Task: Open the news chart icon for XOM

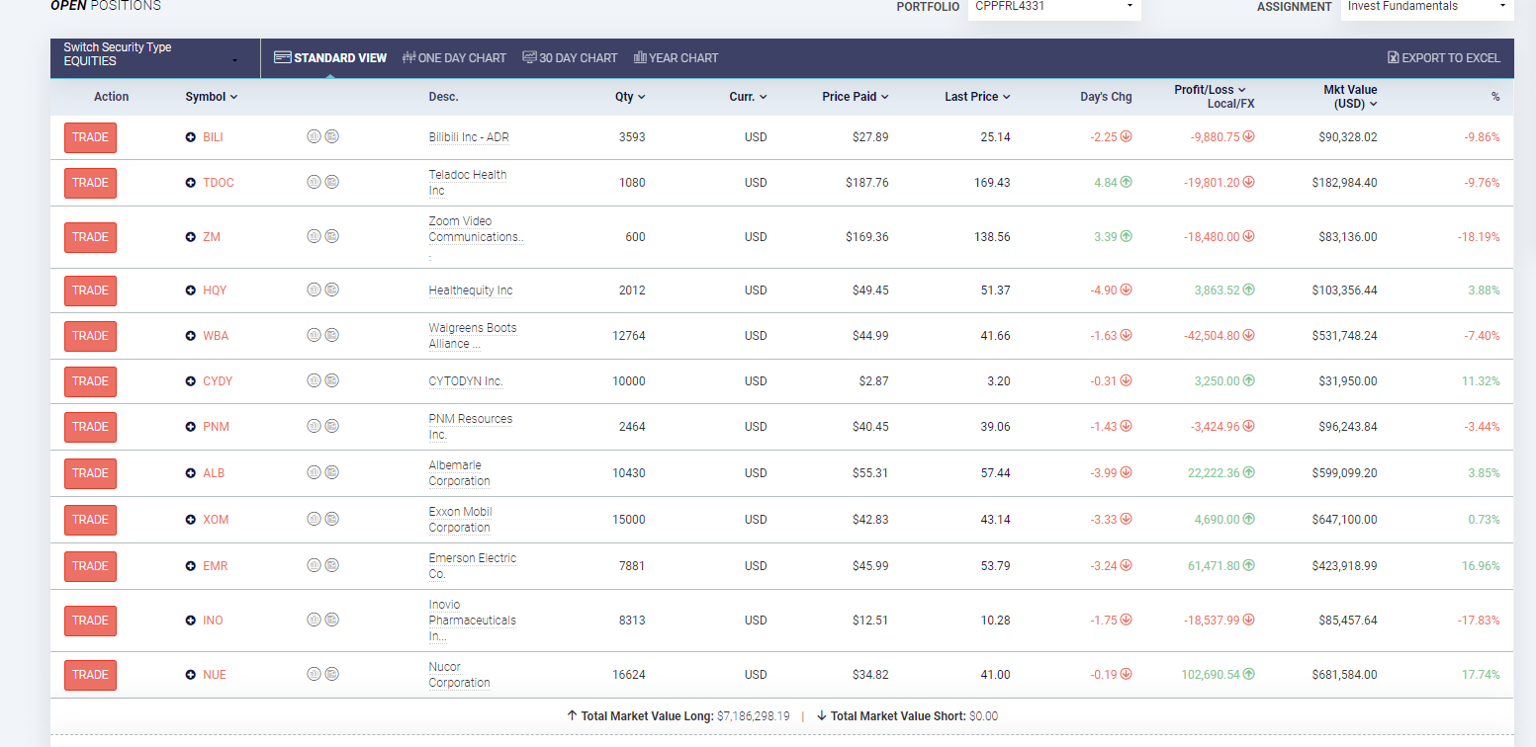Action: click(x=332, y=519)
